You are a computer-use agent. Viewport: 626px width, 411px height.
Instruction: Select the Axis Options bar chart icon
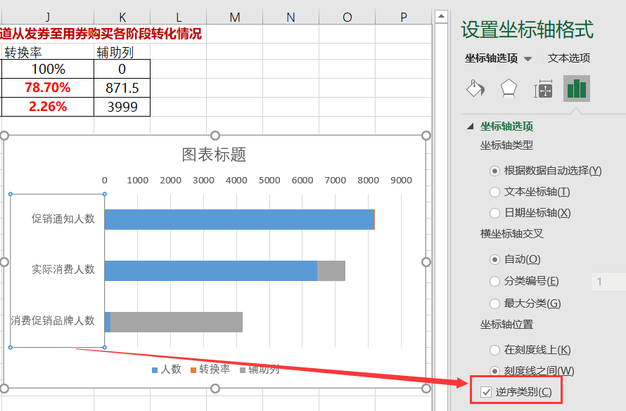(577, 89)
